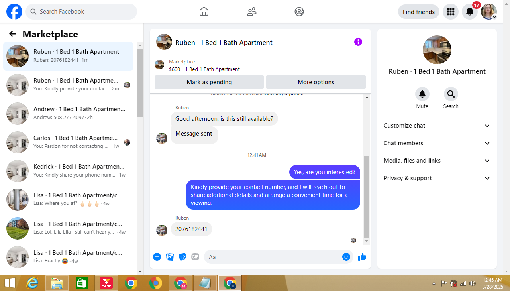Go back using the Marketplace arrow

[x=13, y=34]
